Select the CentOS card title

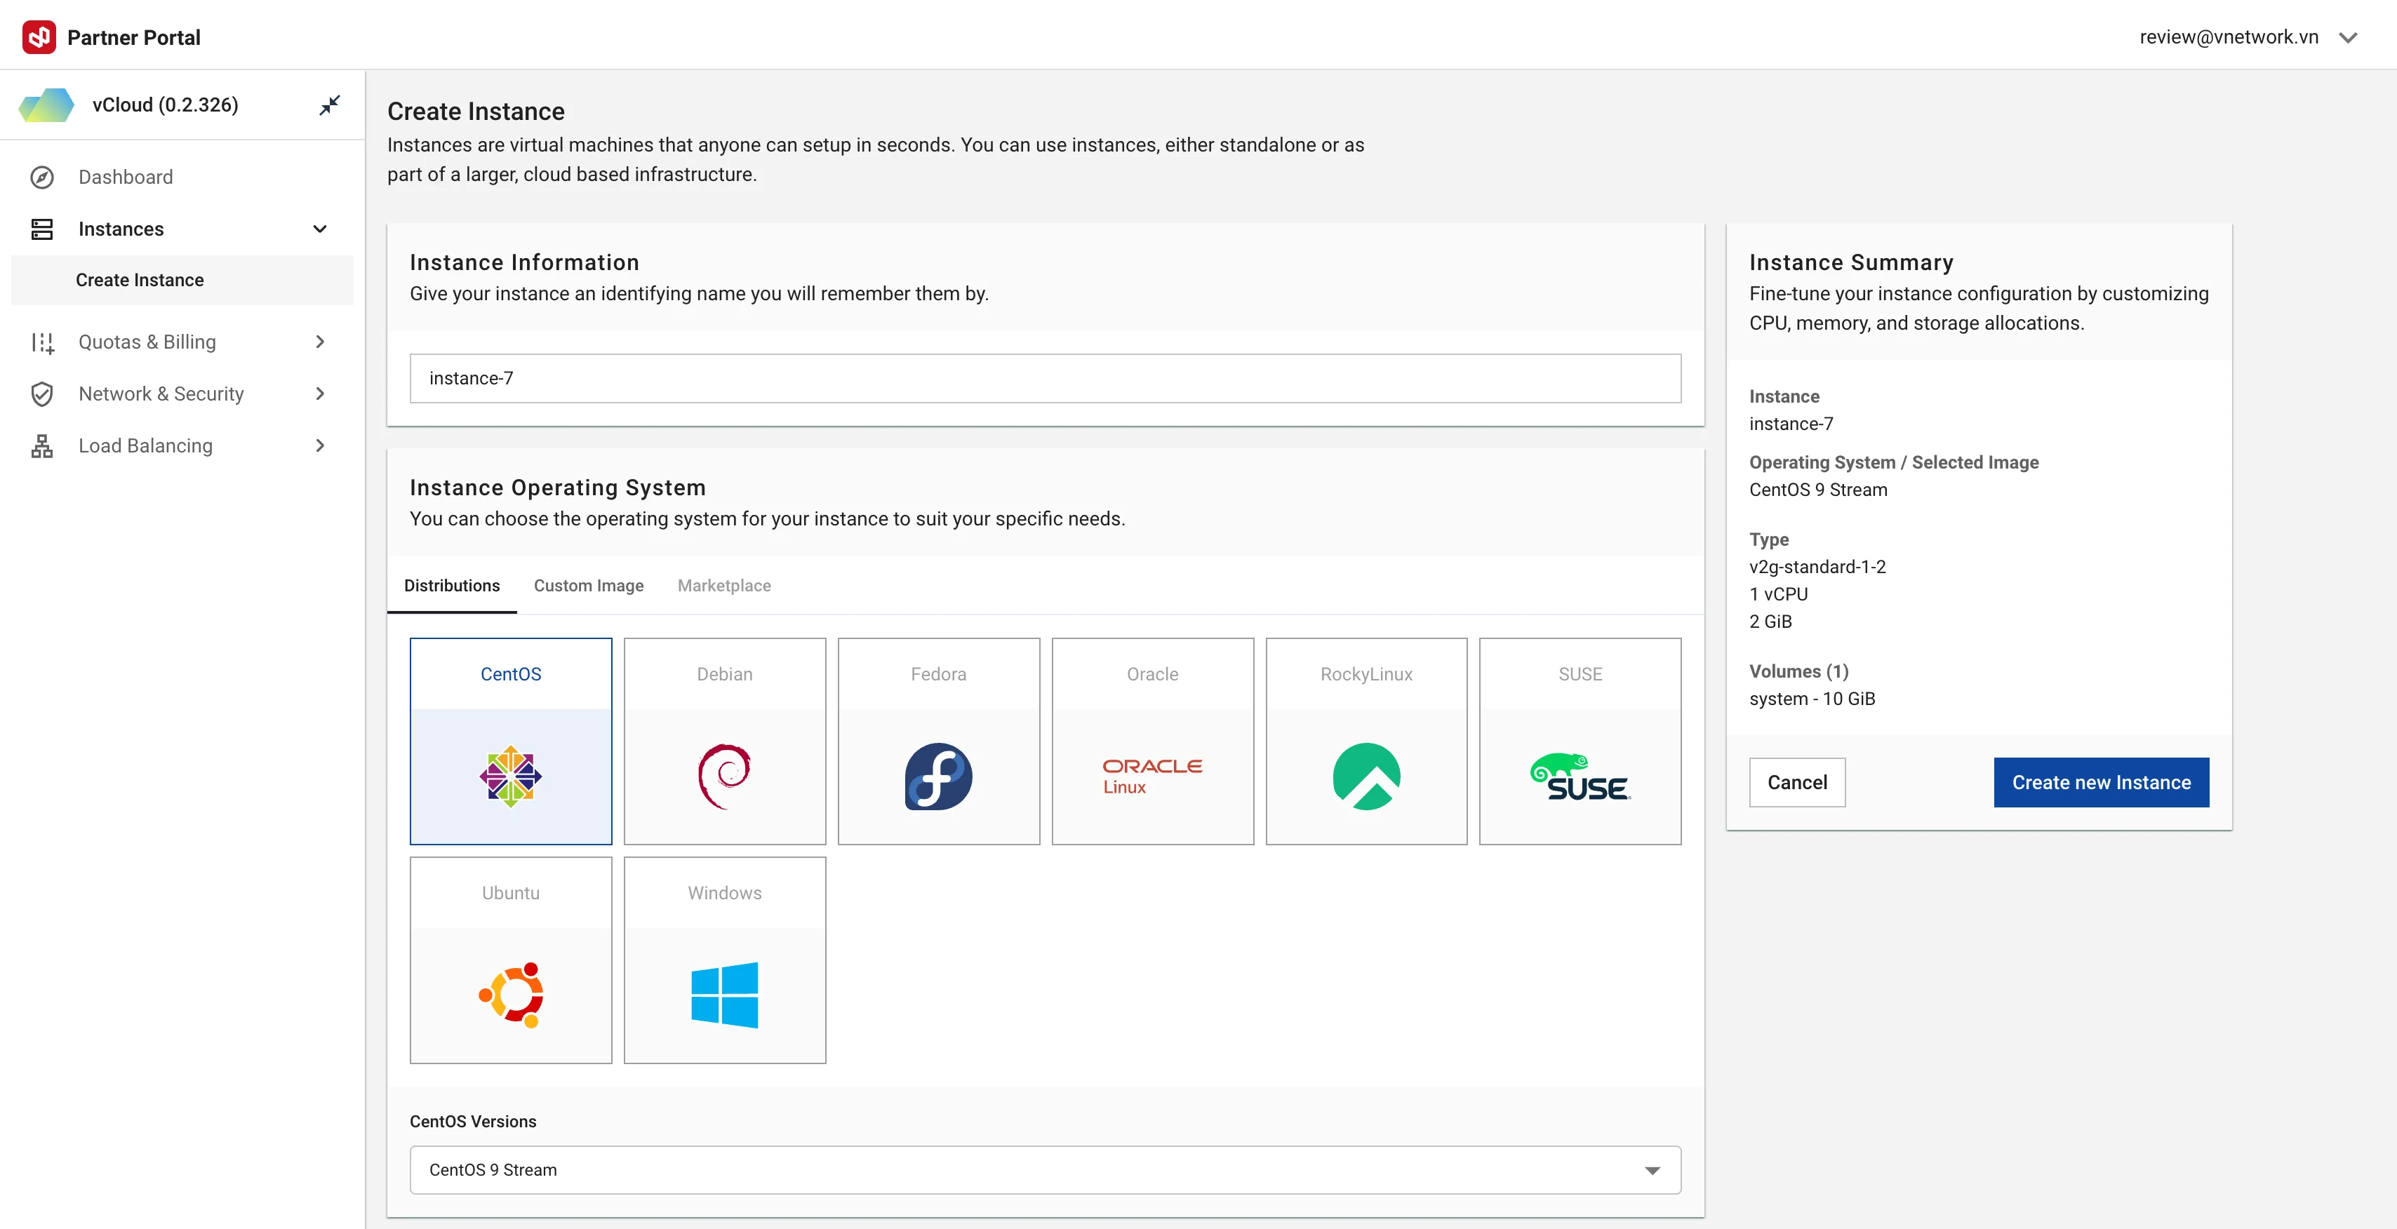pyautogui.click(x=511, y=675)
